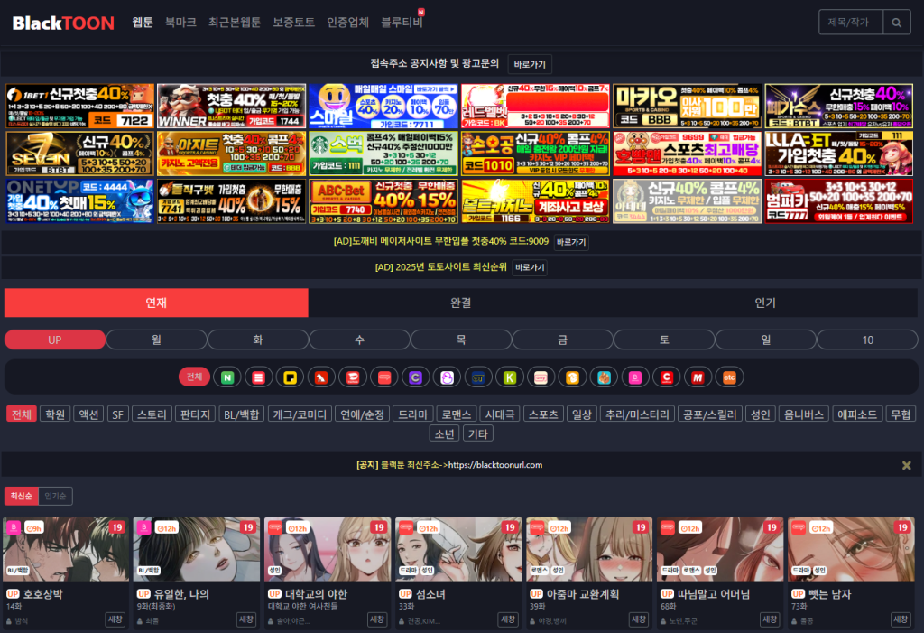The width and height of the screenshot is (924, 633).
Task: Select the yellow Kakao platform icon
Action: (291, 377)
